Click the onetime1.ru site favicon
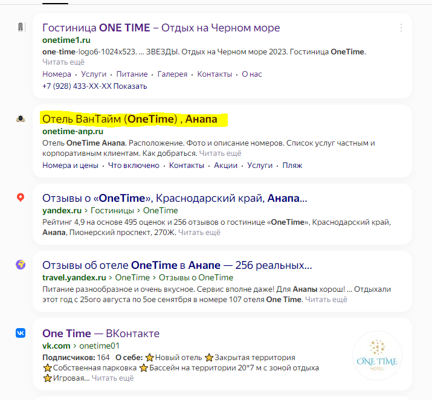The image size is (432, 400). [x=21, y=27]
